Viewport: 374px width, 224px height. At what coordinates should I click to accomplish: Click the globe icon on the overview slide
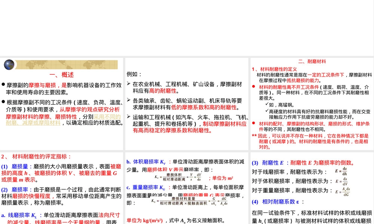[9, 65]
